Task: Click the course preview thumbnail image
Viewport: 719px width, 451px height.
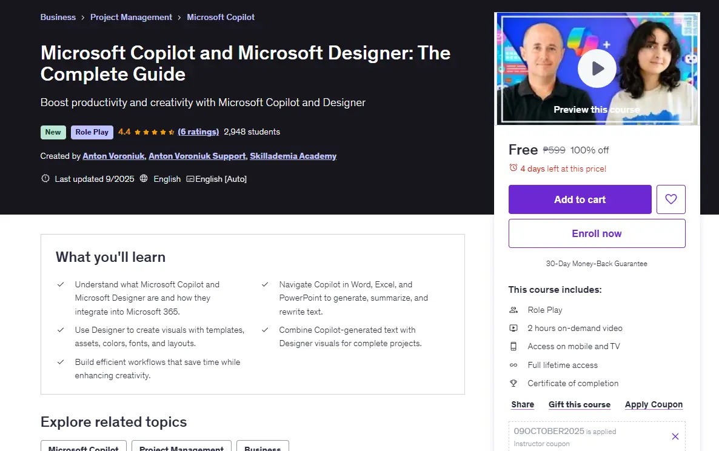Action: click(597, 68)
